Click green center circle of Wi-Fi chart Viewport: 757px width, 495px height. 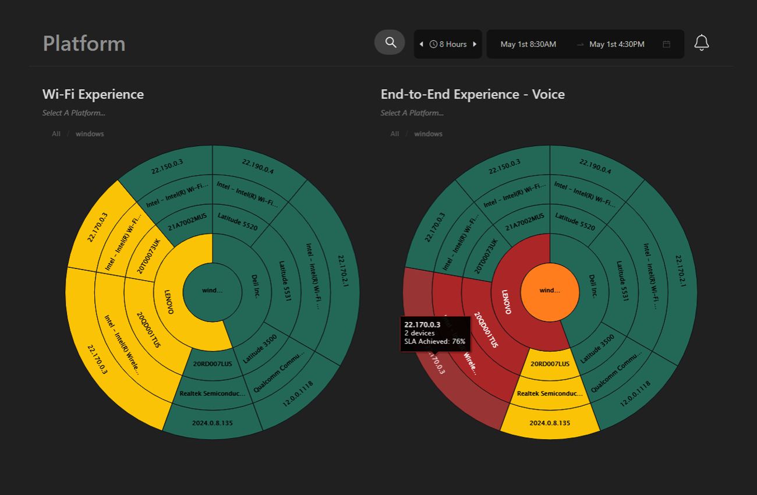coord(212,290)
